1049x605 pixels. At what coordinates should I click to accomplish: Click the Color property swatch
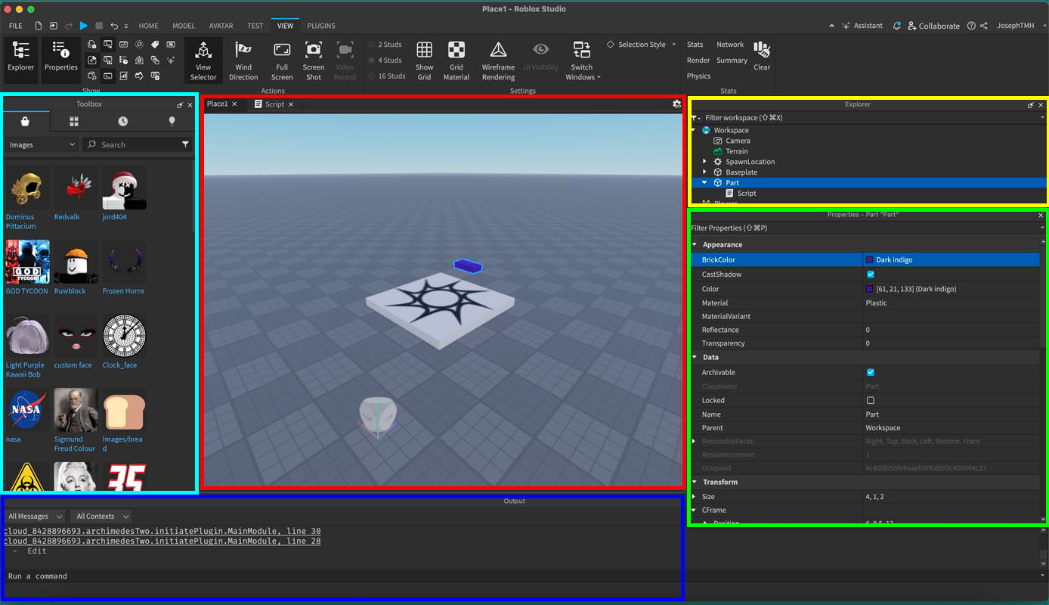tap(869, 289)
